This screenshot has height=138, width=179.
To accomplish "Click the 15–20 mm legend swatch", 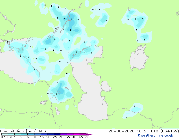I will click(x=44, y=134).
